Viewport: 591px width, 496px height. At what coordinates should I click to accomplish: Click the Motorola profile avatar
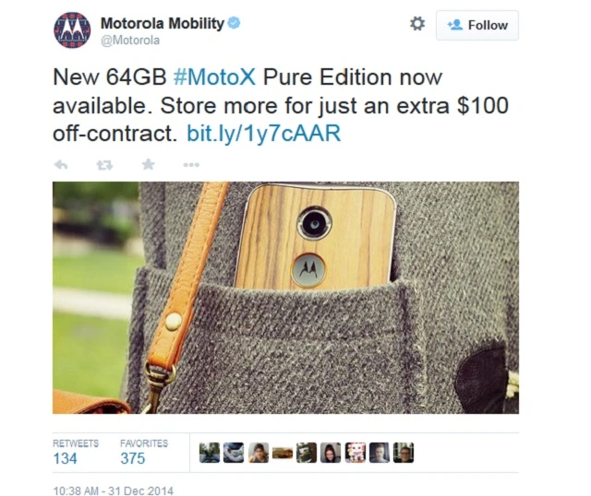click(x=72, y=30)
